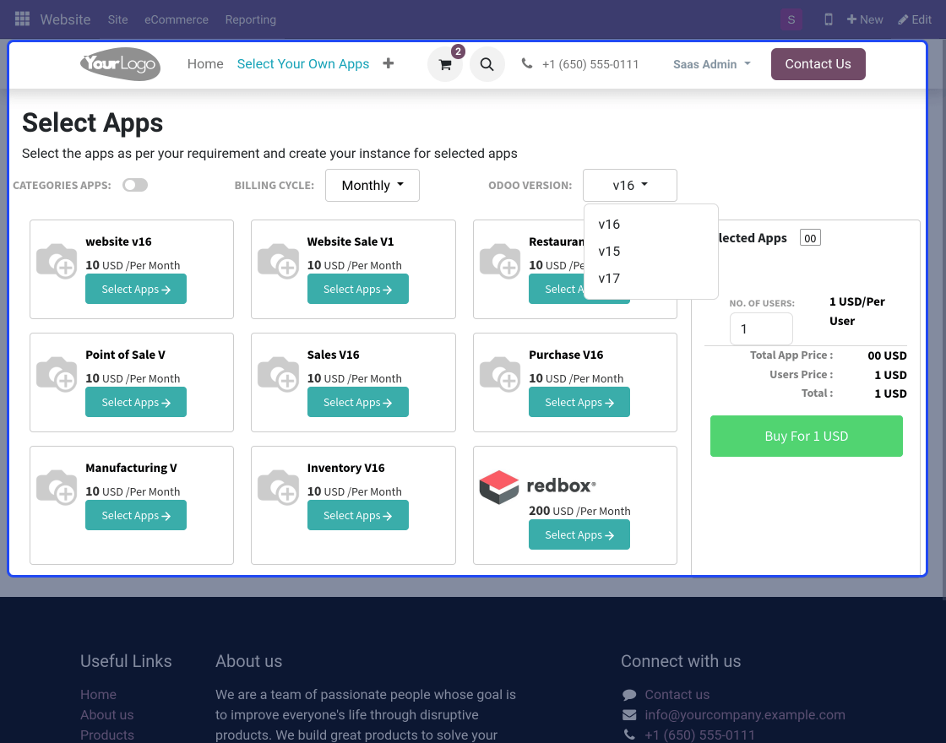Toggle mobile preview phone icon
Viewport: 946px width, 743px height.
point(829,19)
